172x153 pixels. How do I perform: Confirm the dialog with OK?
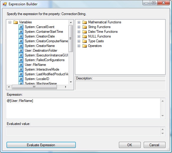pos(130,145)
